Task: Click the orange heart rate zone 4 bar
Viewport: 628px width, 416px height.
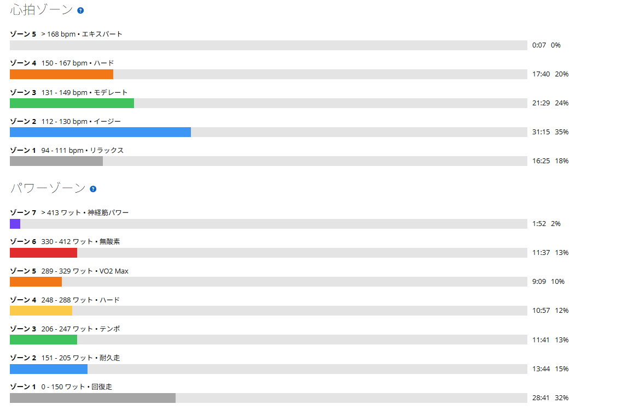Action: pos(61,74)
